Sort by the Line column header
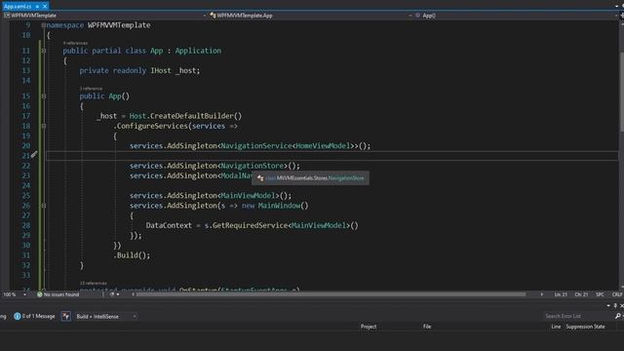 [556, 327]
